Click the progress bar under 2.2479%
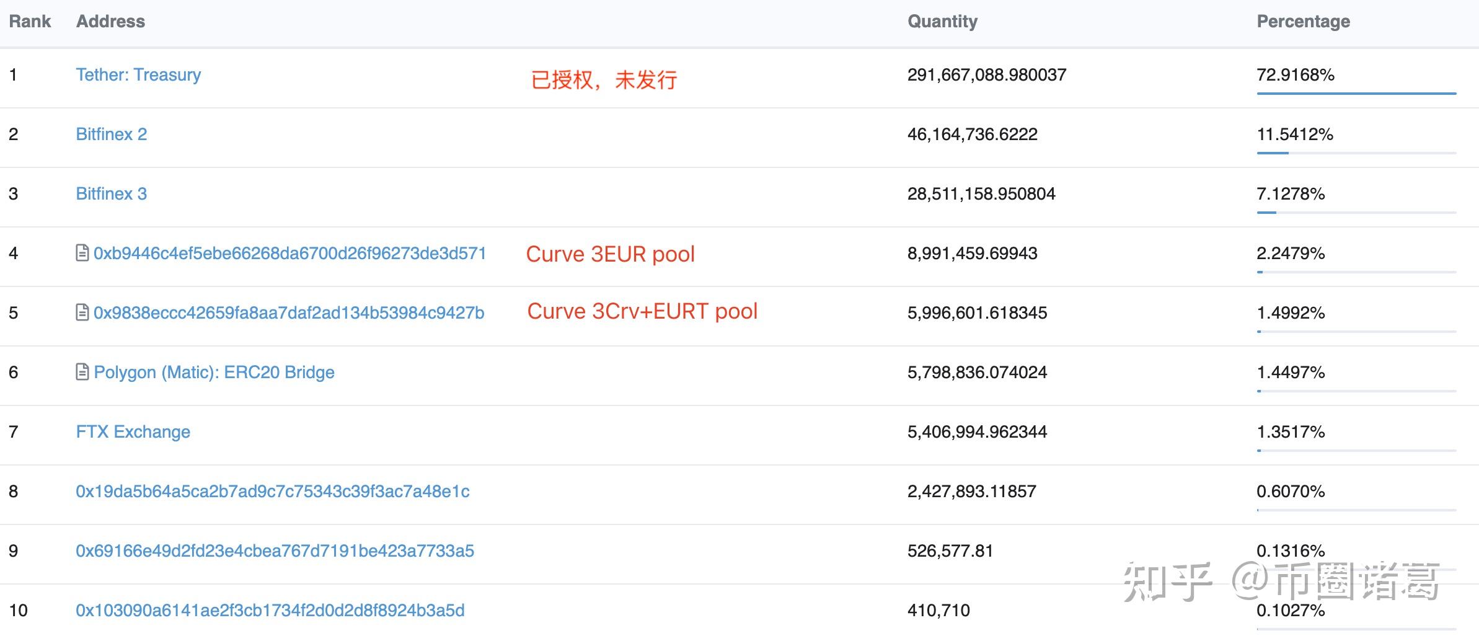Image resolution: width=1479 pixels, height=641 pixels. 1356,272
